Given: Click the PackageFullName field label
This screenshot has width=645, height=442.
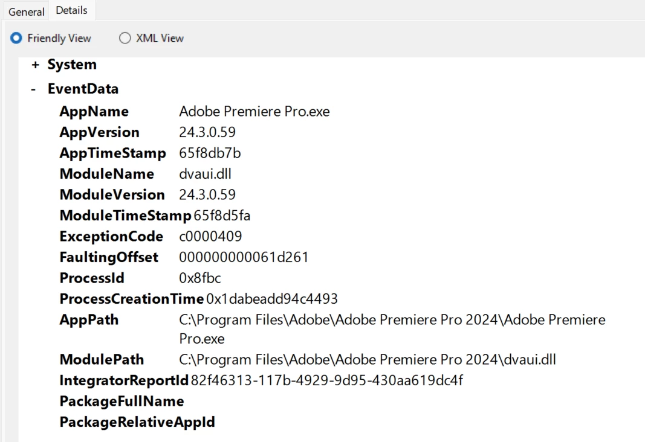Looking at the screenshot, I should (x=122, y=402).
